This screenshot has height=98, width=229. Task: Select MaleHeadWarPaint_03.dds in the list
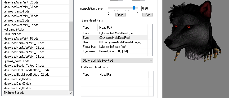36,7
